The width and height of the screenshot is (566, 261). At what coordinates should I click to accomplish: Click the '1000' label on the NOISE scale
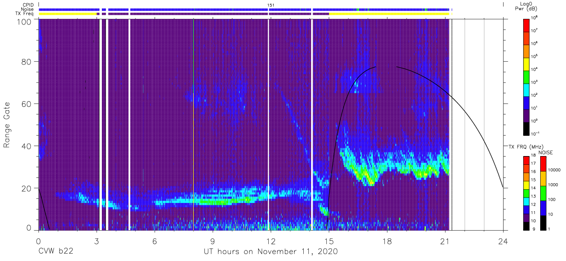[554, 185]
